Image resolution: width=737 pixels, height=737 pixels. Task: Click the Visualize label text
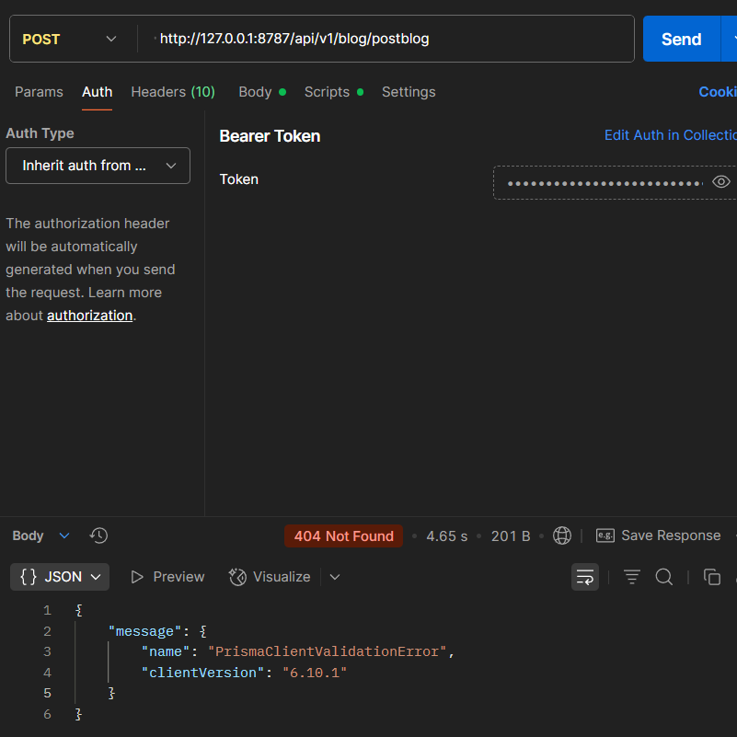(282, 577)
